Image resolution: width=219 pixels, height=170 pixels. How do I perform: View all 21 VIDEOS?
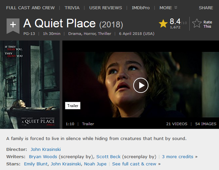[177, 124]
